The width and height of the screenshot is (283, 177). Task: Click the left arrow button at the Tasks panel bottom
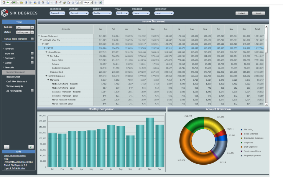pyautogui.click(x=7, y=147)
